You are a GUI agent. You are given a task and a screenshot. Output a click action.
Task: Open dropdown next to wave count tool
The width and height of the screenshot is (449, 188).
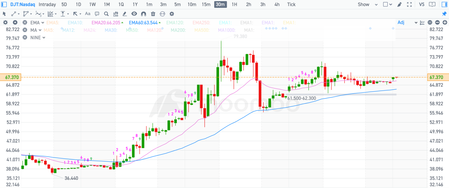click(x=43, y=14)
